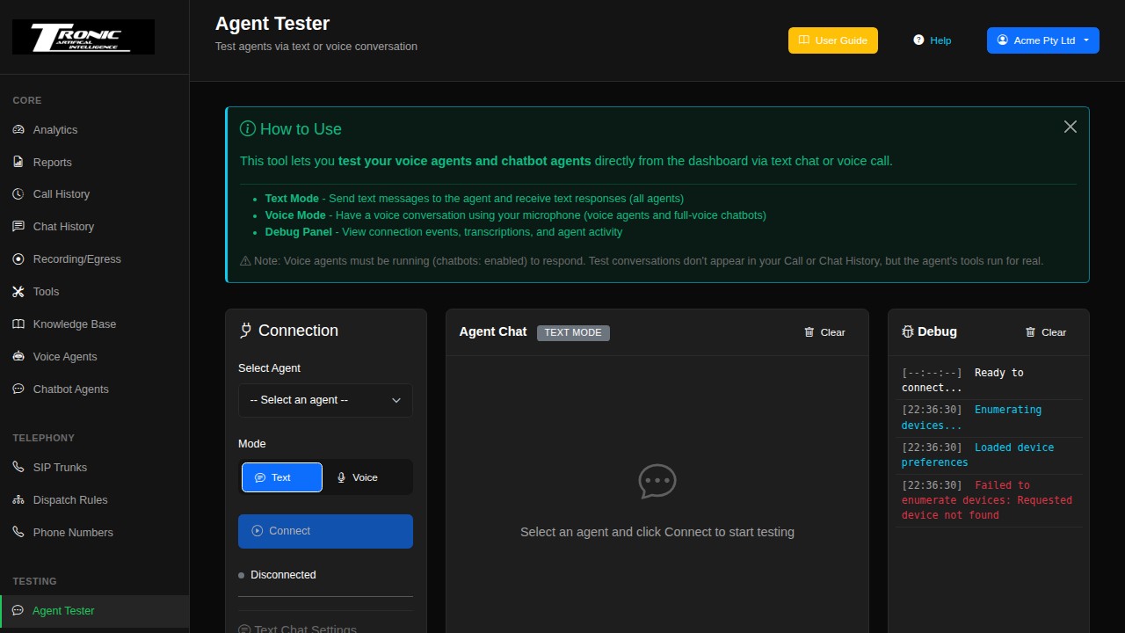Click the 'Enumerating devices...' log entry
Image resolution: width=1125 pixels, height=633 pixels.
click(x=990, y=418)
